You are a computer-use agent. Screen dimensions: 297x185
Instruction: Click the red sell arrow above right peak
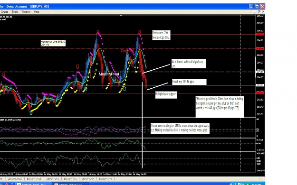(x=140, y=32)
